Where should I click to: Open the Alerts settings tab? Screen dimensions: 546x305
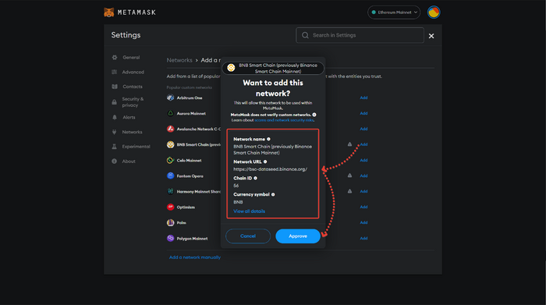pyautogui.click(x=129, y=117)
